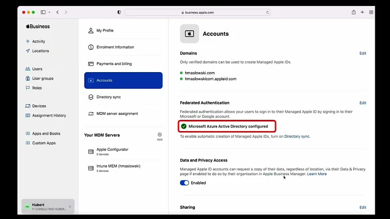Click the Apple Business logo
Viewport: 390px width, 219px height.
38,27
